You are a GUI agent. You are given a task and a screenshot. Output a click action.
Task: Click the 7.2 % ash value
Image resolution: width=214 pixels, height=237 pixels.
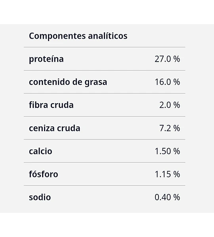170,128
